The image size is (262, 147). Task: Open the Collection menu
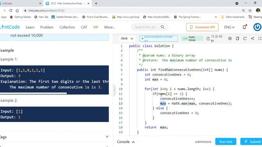pos(67,27)
